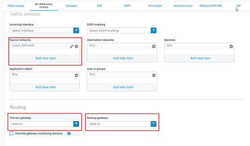Open the DSCP marking dropdown arrow

(154, 30)
